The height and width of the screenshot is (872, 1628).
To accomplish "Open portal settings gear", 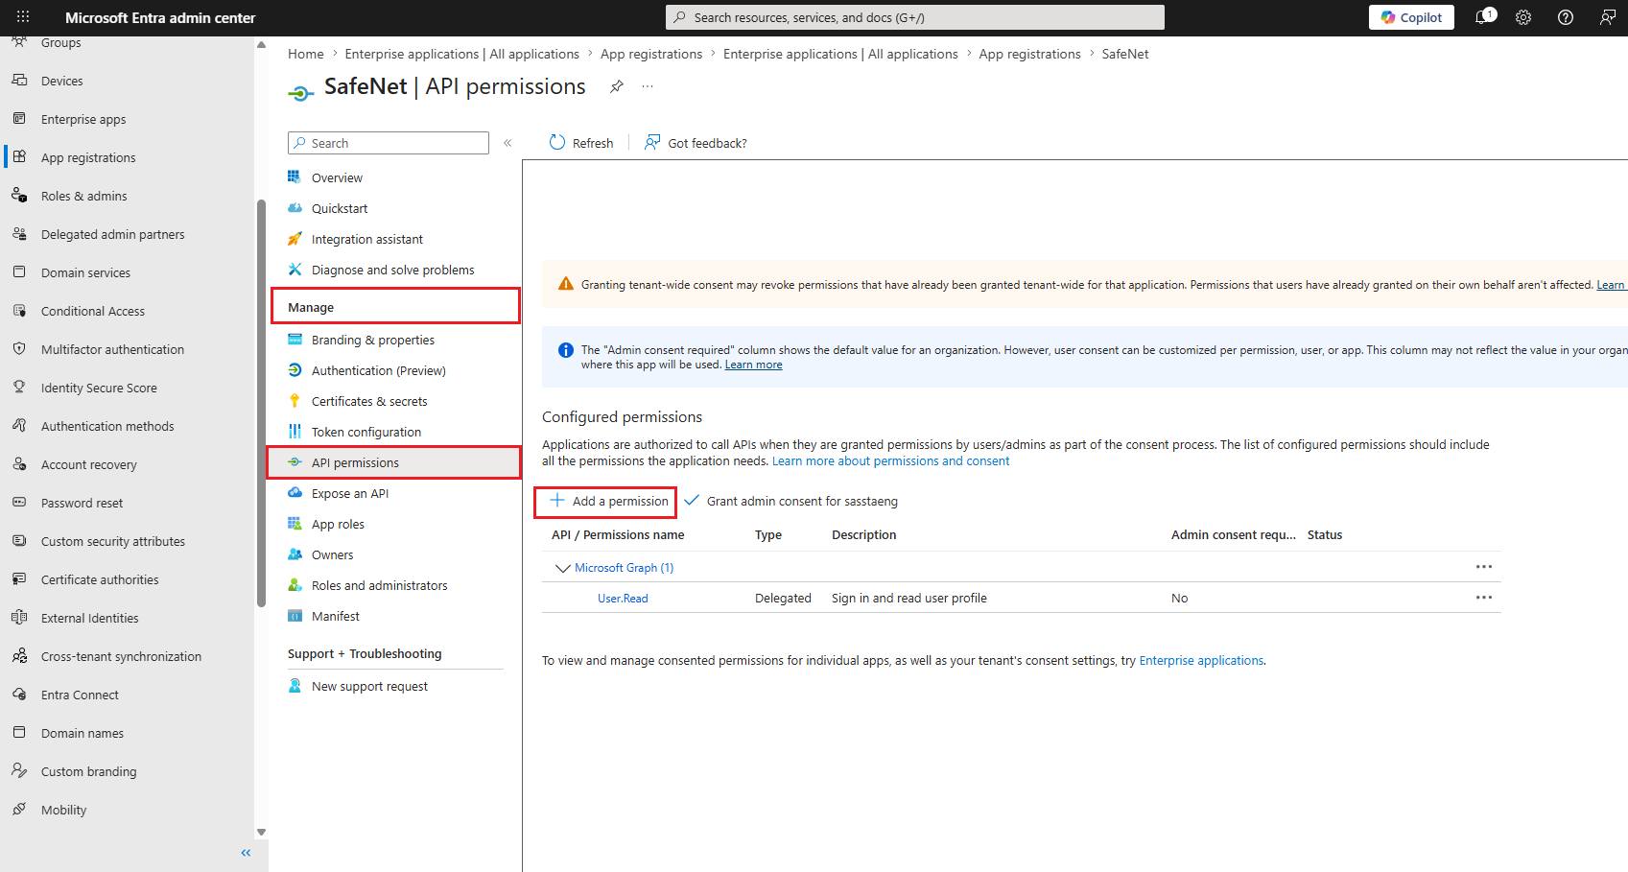I will 1523,17.
